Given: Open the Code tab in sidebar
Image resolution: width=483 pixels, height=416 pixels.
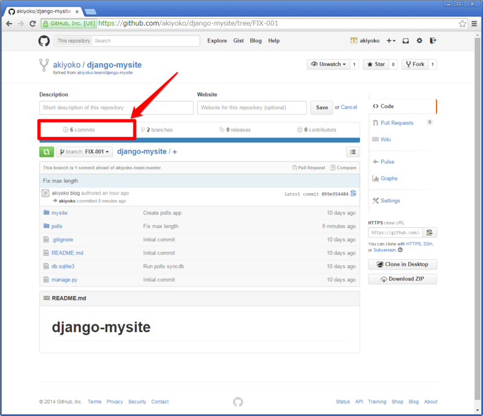Looking at the screenshot, I should (402, 106).
